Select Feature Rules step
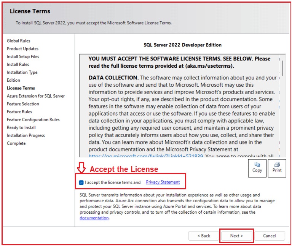Image resolution: width=292 pixels, height=246 pixels. point(19,112)
